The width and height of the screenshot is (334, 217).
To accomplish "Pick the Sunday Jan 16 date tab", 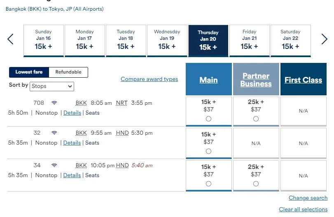I will click(44, 41).
